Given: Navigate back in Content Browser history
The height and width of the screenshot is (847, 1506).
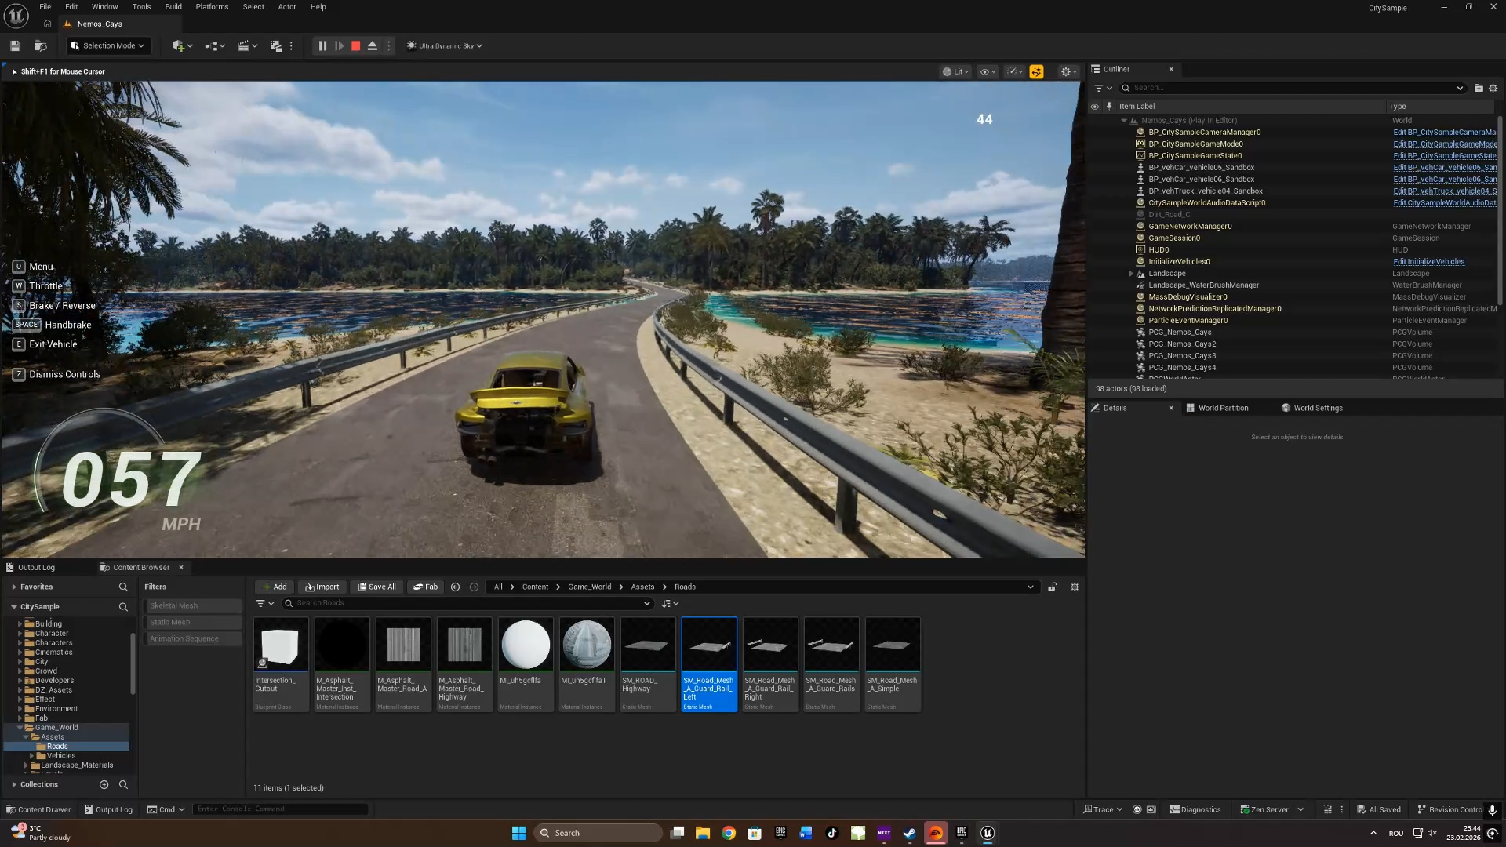Looking at the screenshot, I should point(456,587).
